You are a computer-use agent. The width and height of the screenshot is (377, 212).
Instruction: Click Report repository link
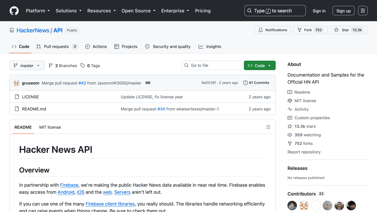point(304,152)
